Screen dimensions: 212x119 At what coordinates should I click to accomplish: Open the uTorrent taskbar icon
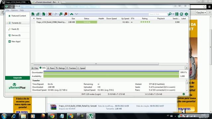(x=91, y=116)
